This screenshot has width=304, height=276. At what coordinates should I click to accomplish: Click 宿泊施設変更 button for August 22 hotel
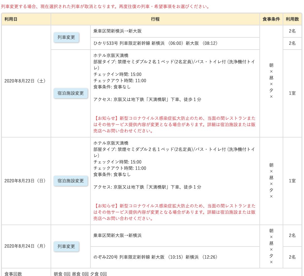[x=71, y=93]
